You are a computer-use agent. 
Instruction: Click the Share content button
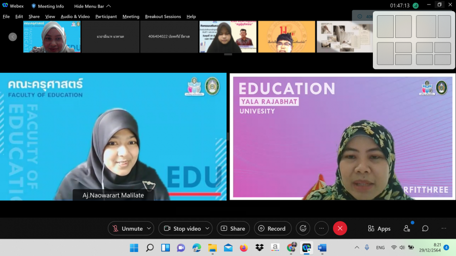pyautogui.click(x=233, y=229)
